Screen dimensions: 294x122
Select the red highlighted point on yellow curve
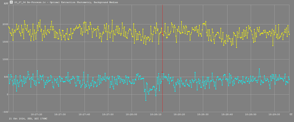tap(163, 34)
